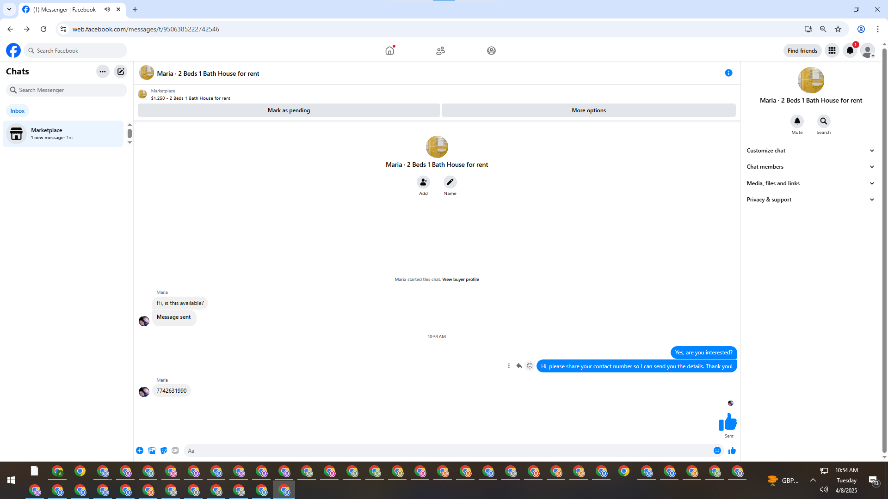Mute the browser tab audio icon
The height and width of the screenshot is (499, 888).
point(107,9)
